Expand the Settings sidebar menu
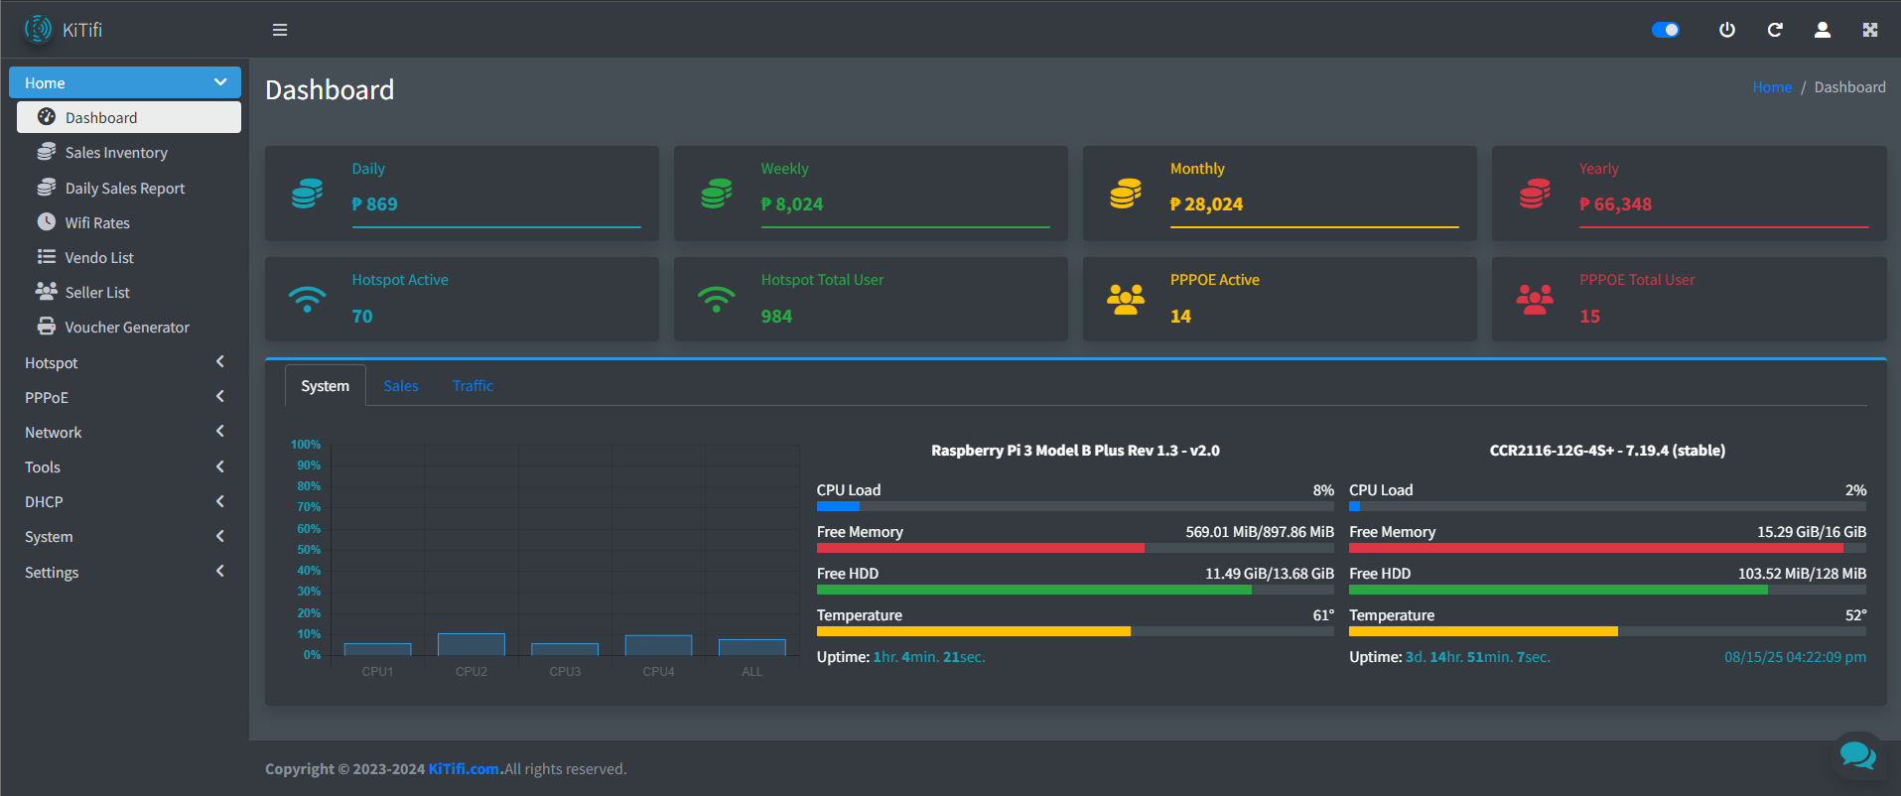Image resolution: width=1901 pixels, height=796 pixels. click(125, 573)
